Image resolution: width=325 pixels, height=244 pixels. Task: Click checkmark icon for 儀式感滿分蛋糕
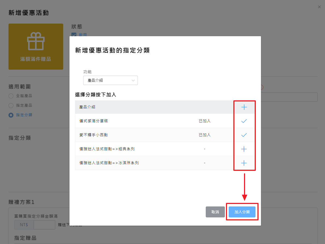pos(244,121)
